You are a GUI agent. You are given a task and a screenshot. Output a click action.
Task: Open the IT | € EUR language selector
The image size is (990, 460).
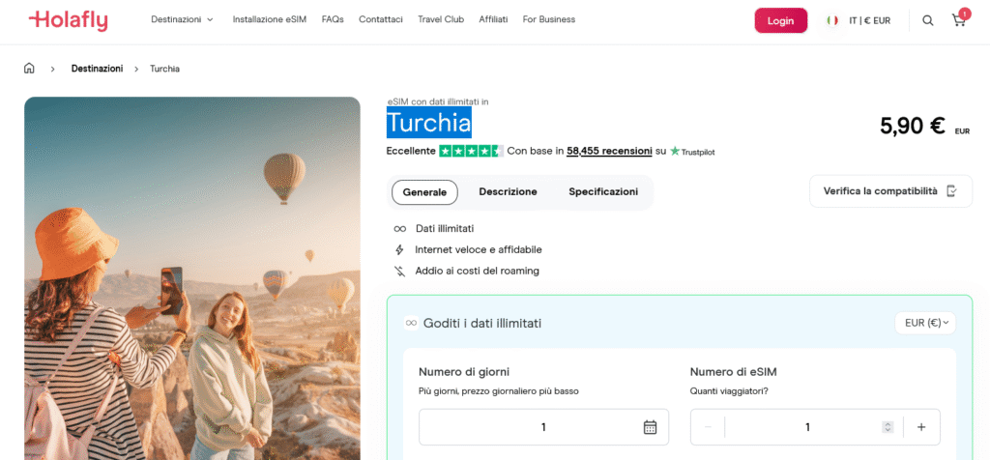[x=869, y=20]
